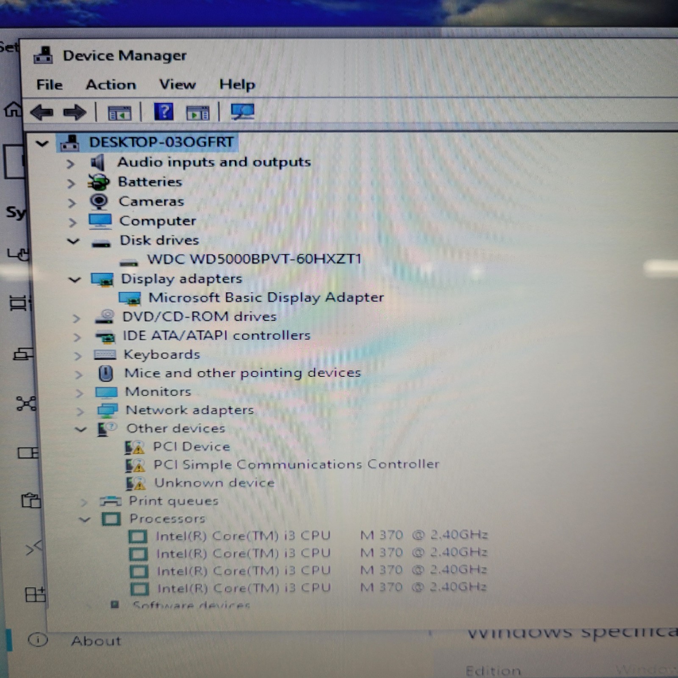This screenshot has height=678, width=678.
Task: Click the Keyboards category icon
Action: click(x=105, y=355)
